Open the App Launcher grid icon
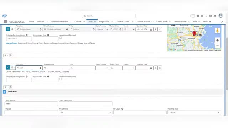 [x=5, y=22]
